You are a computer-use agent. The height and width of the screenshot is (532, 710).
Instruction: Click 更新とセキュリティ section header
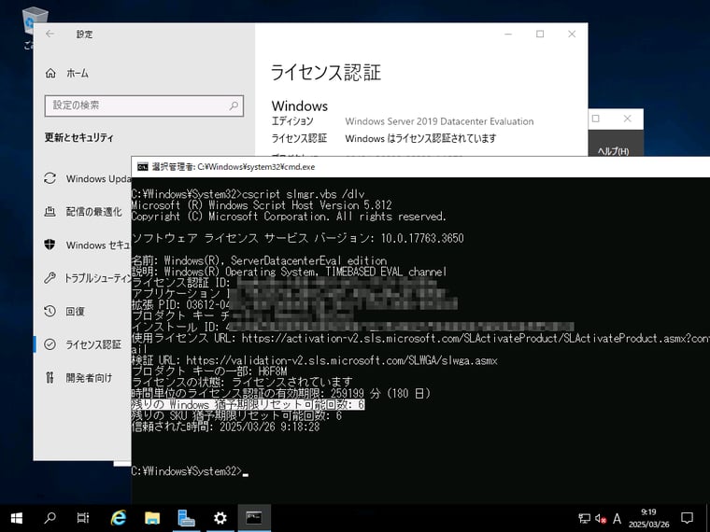[78, 137]
